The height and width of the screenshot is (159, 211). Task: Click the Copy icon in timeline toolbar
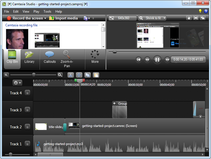point(87,75)
